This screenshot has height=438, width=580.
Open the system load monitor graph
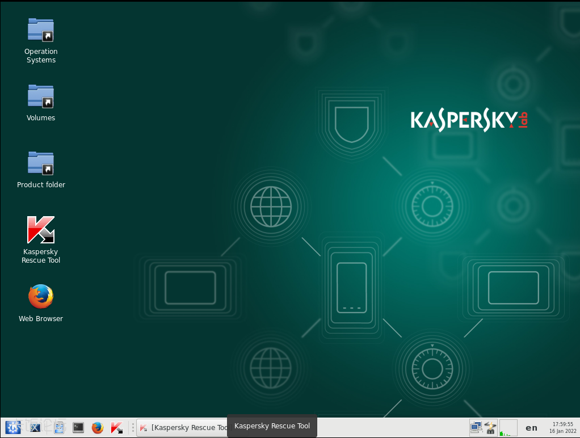point(508,426)
